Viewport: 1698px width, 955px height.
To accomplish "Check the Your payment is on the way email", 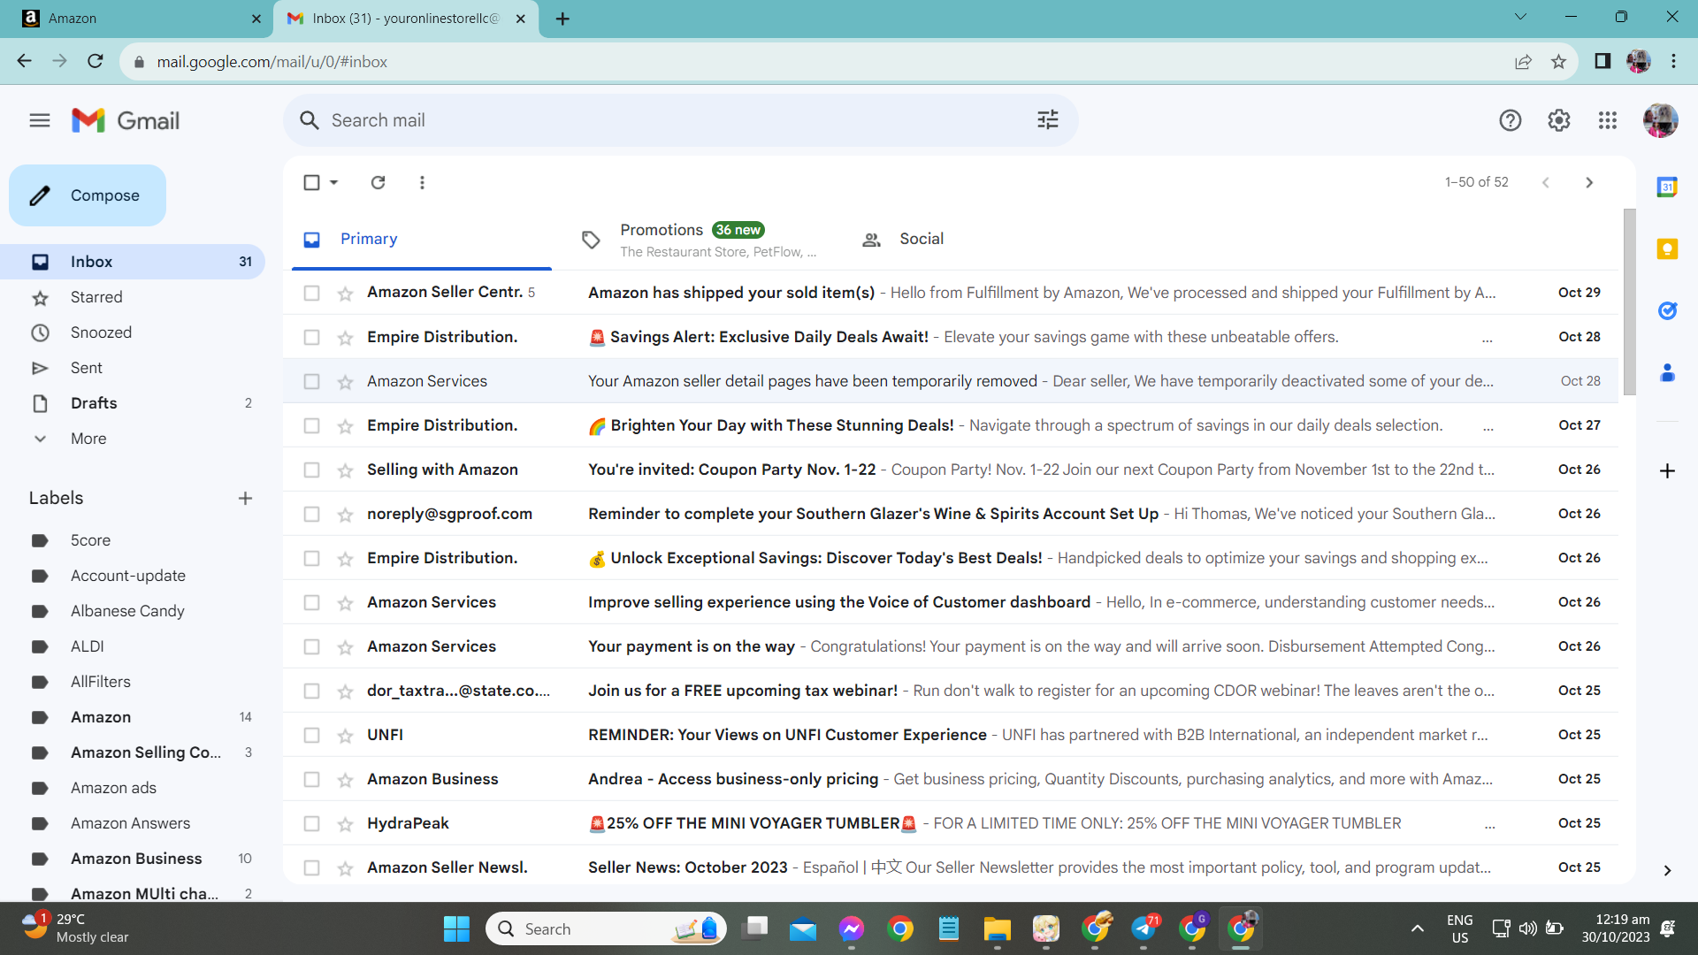I will click(311, 647).
